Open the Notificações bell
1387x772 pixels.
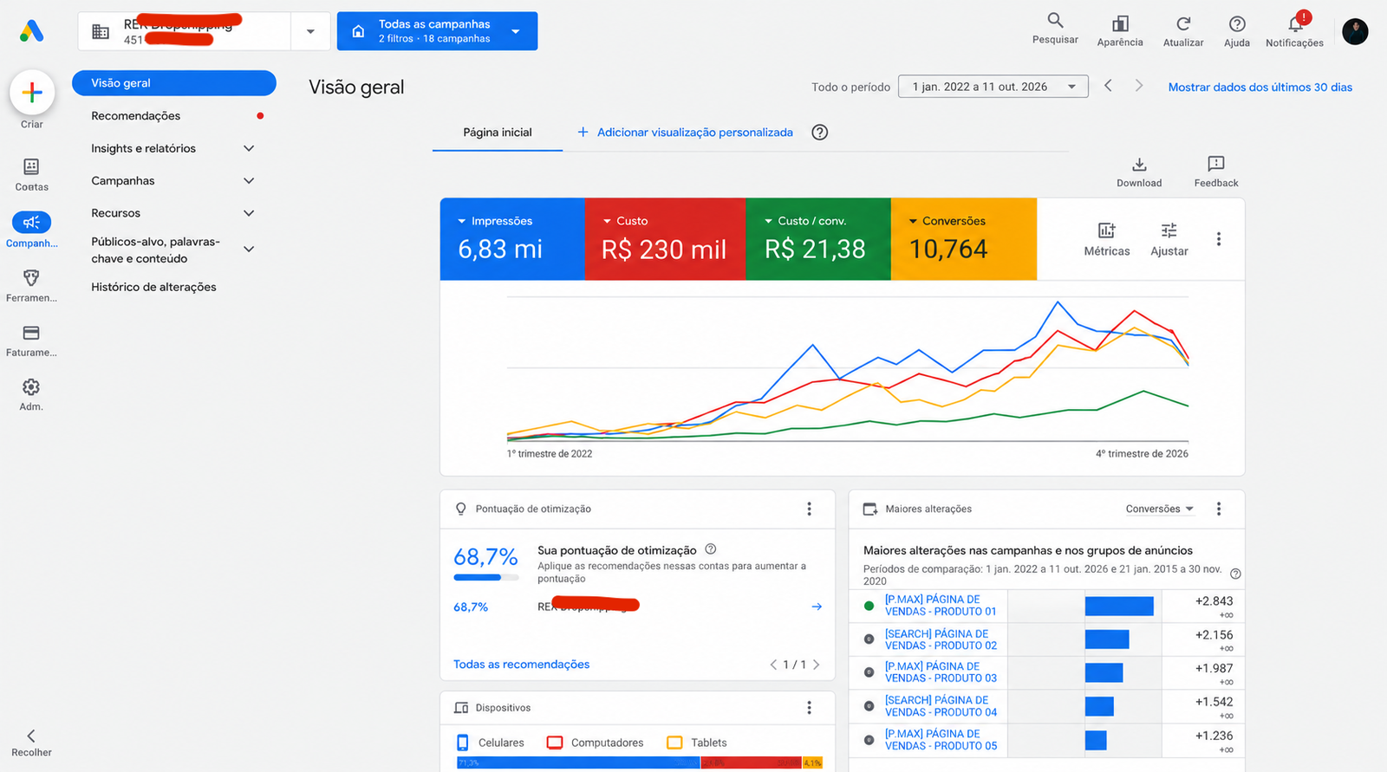point(1296,23)
